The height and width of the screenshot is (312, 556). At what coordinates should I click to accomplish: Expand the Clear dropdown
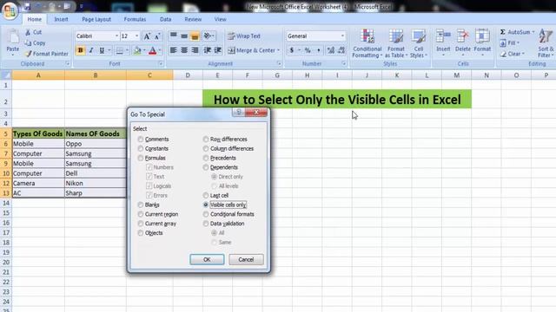[523, 54]
